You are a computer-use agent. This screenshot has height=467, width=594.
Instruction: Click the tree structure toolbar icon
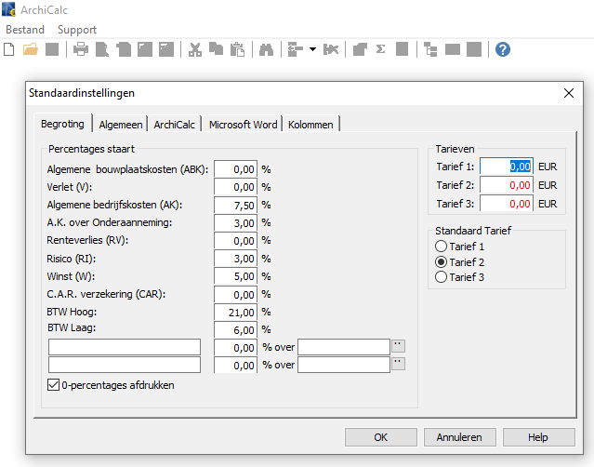(x=430, y=49)
